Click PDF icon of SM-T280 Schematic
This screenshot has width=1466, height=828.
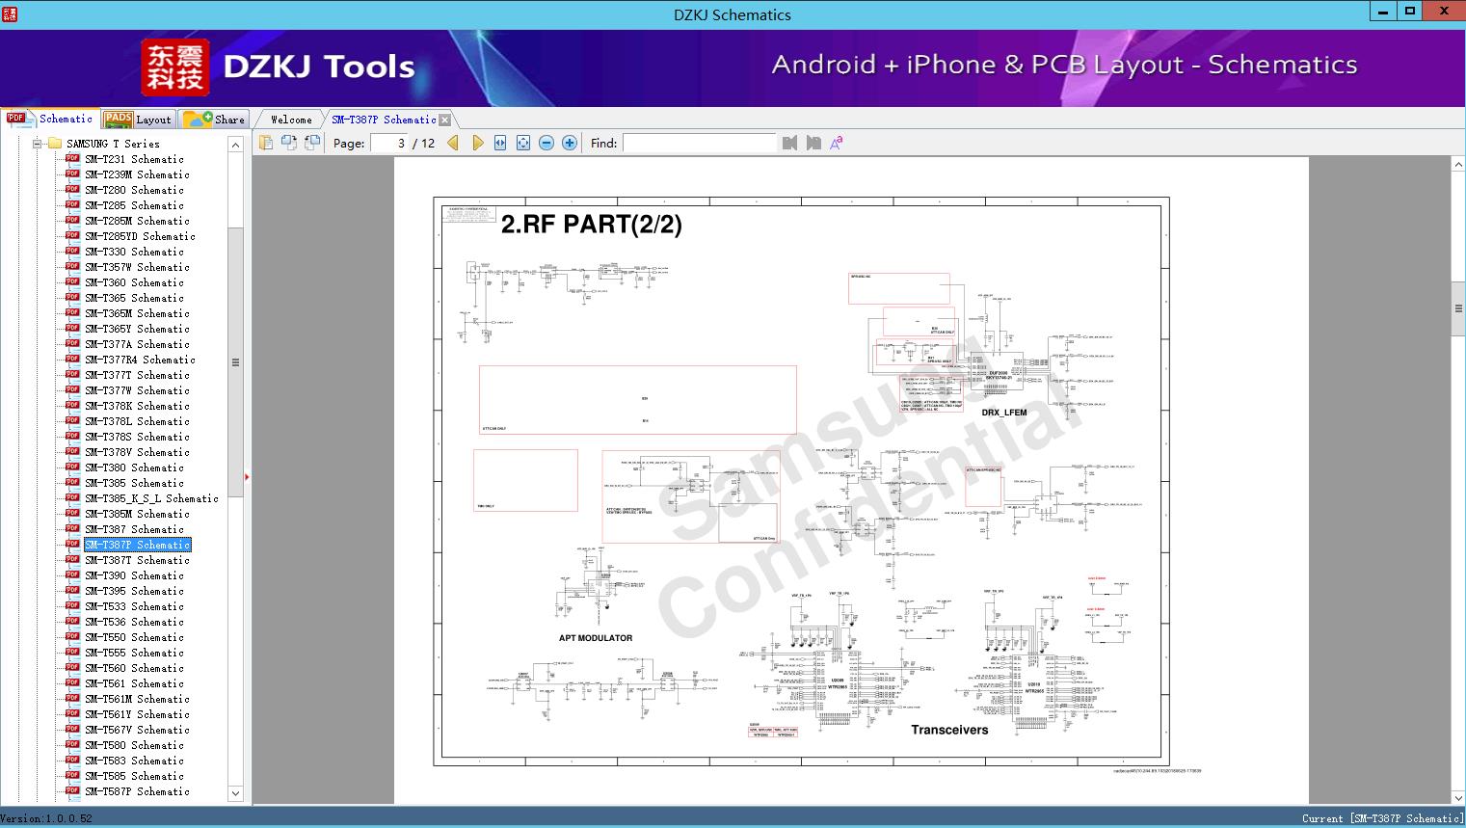(x=72, y=190)
